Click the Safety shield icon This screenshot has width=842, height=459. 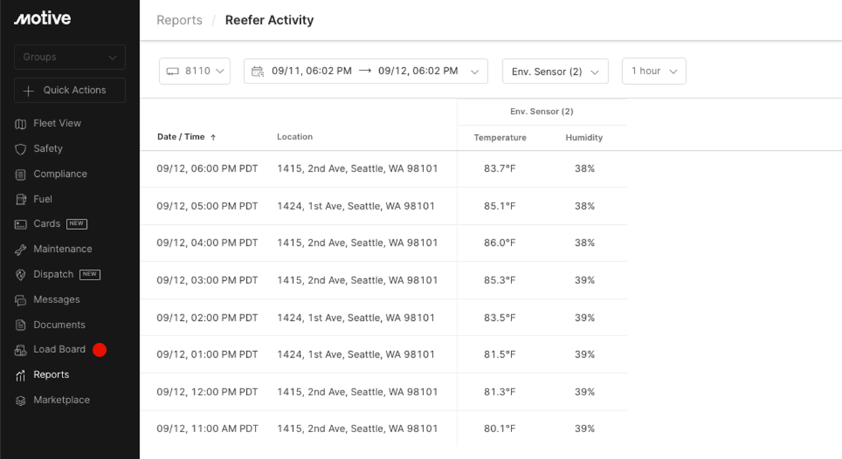click(20, 149)
